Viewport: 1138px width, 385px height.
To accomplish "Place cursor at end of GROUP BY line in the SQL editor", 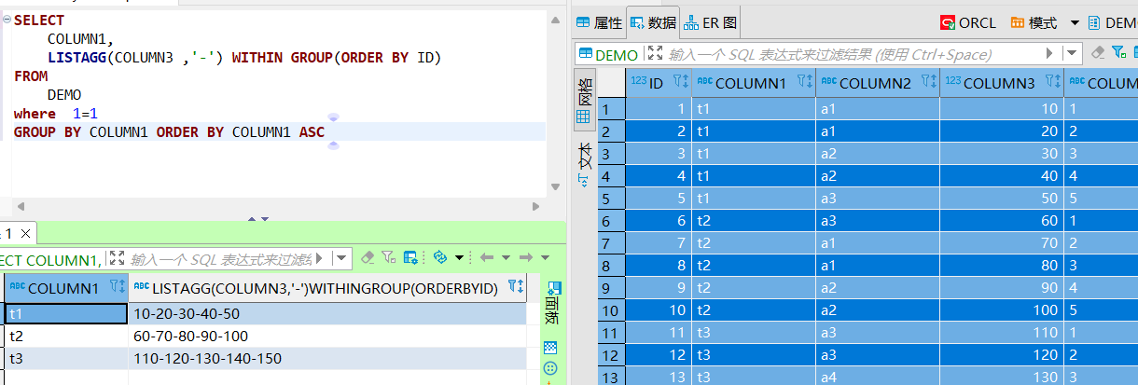I will click(326, 132).
